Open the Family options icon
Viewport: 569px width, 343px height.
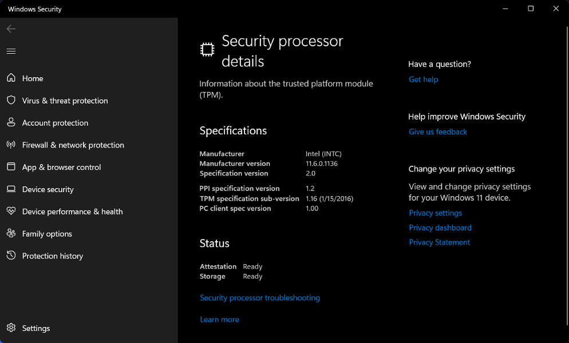tap(11, 234)
